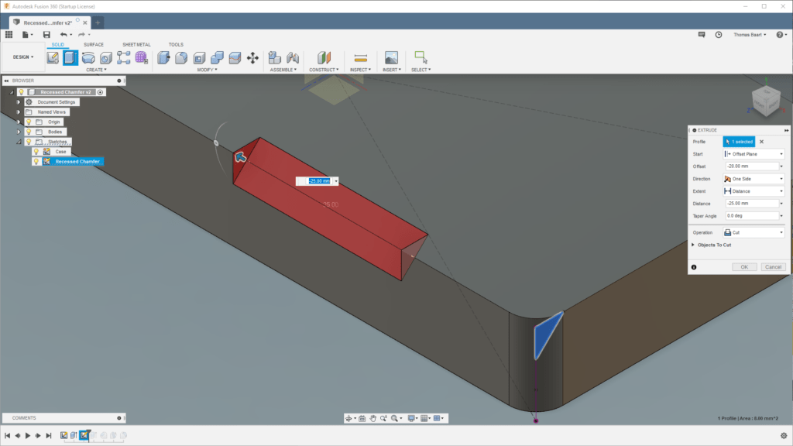Toggle visibility of the Case sketch

coord(36,151)
